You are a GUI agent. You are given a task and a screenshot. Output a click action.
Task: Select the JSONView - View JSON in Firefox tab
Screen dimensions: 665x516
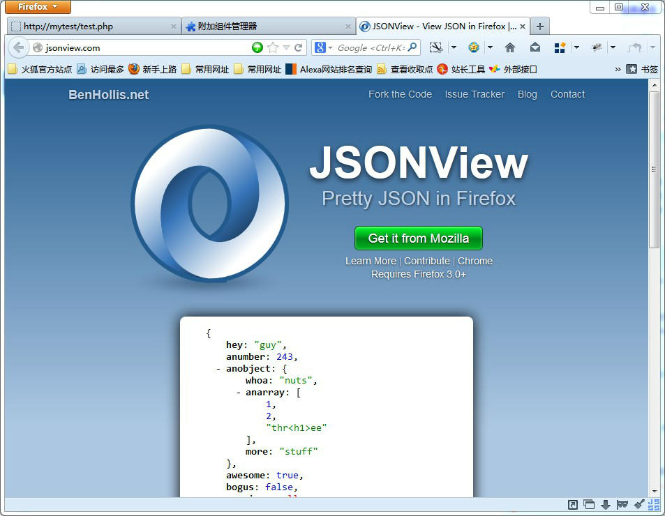coord(443,26)
